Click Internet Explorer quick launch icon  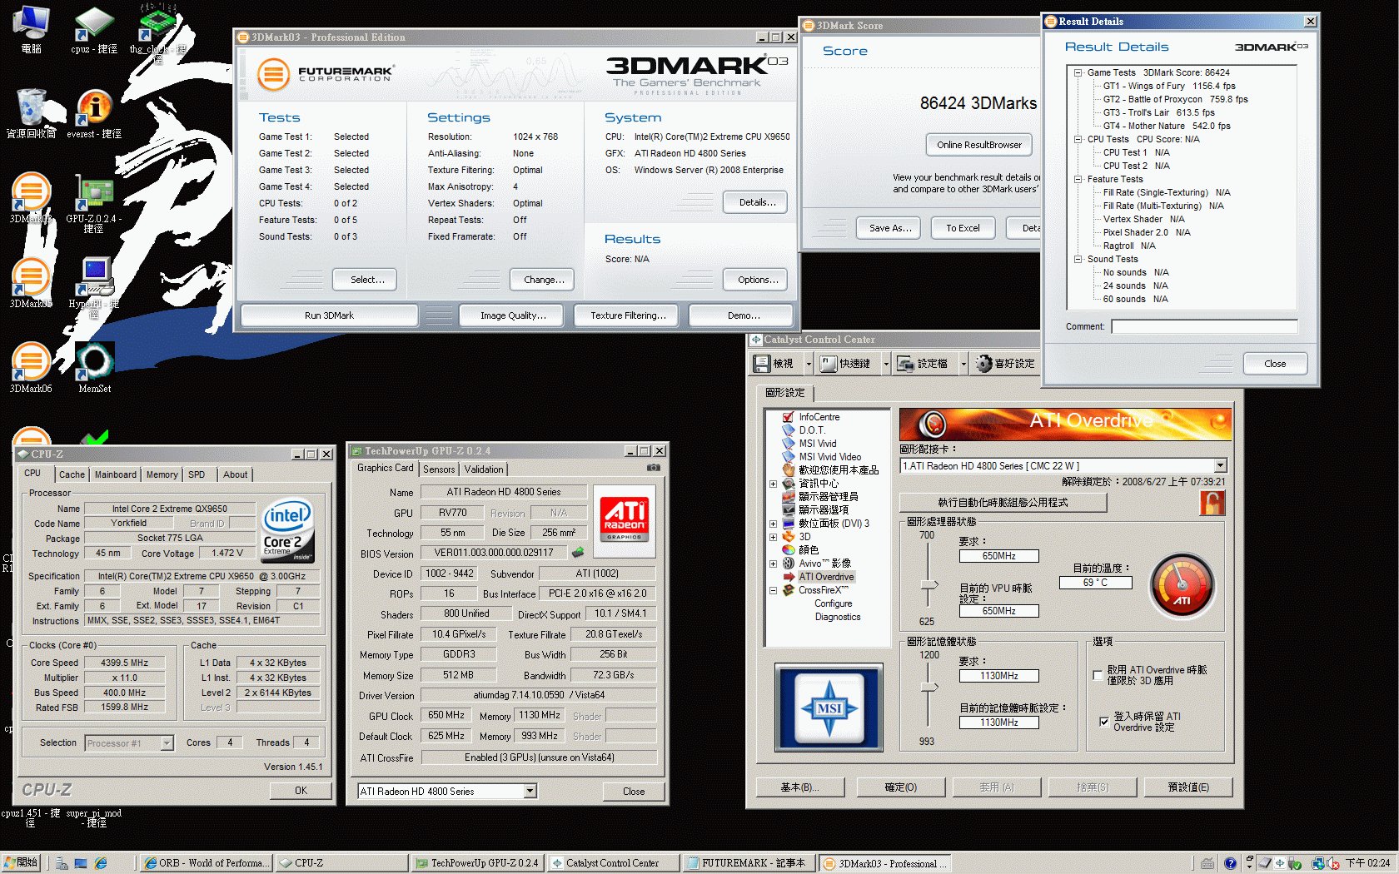pos(101,863)
